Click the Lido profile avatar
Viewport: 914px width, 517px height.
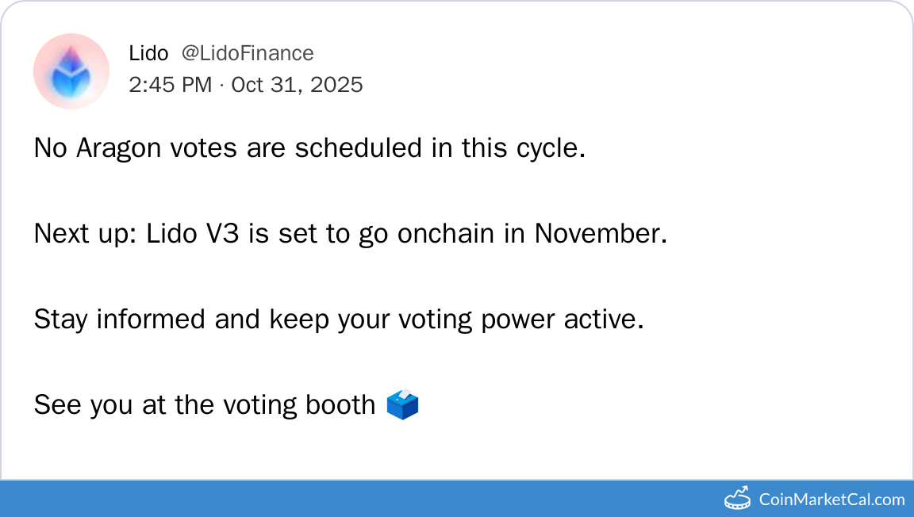71,71
